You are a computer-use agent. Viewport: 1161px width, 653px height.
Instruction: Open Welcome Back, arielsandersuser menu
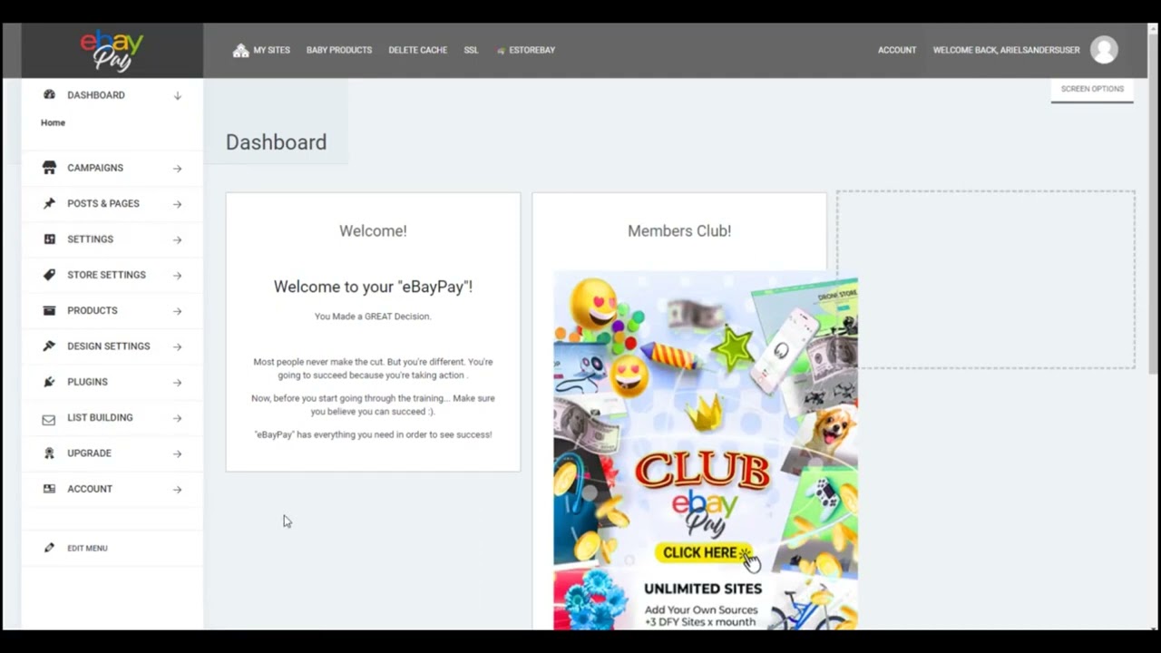point(1006,50)
